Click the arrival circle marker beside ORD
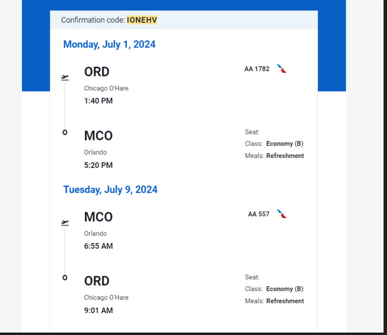This screenshot has height=335, width=387. [65, 278]
